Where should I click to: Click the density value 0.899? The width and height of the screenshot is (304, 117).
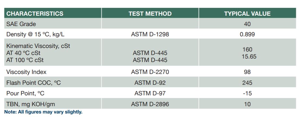point(247,34)
